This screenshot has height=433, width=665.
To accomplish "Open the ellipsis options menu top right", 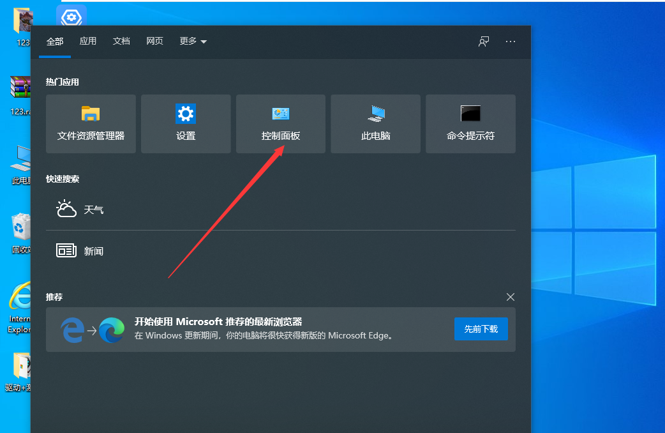I will [511, 41].
